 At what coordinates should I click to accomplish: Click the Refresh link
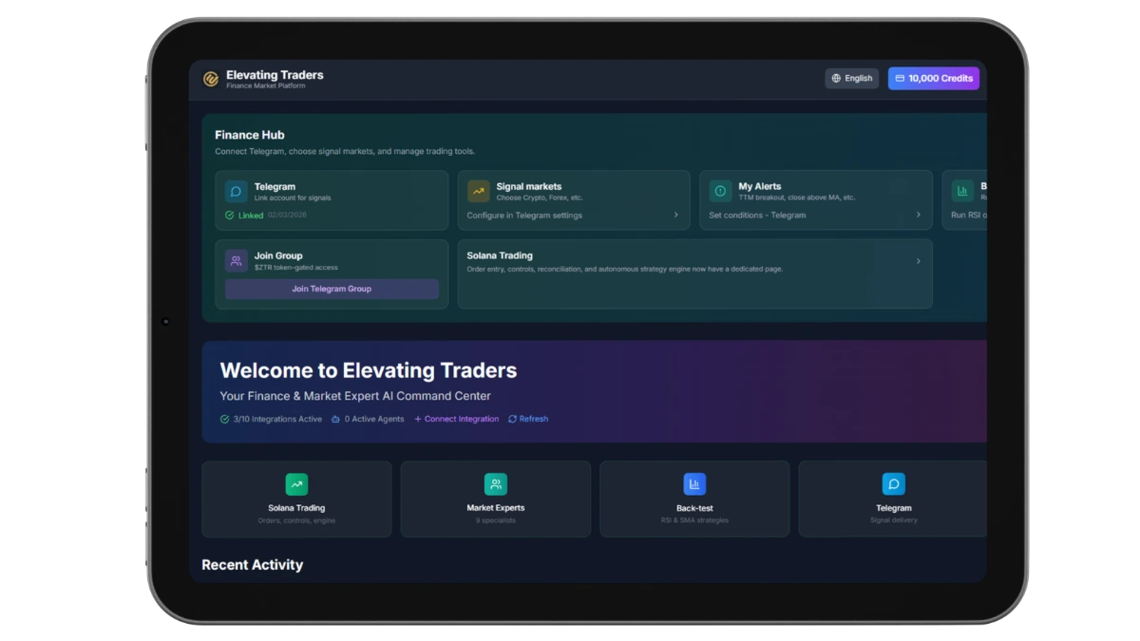528,419
